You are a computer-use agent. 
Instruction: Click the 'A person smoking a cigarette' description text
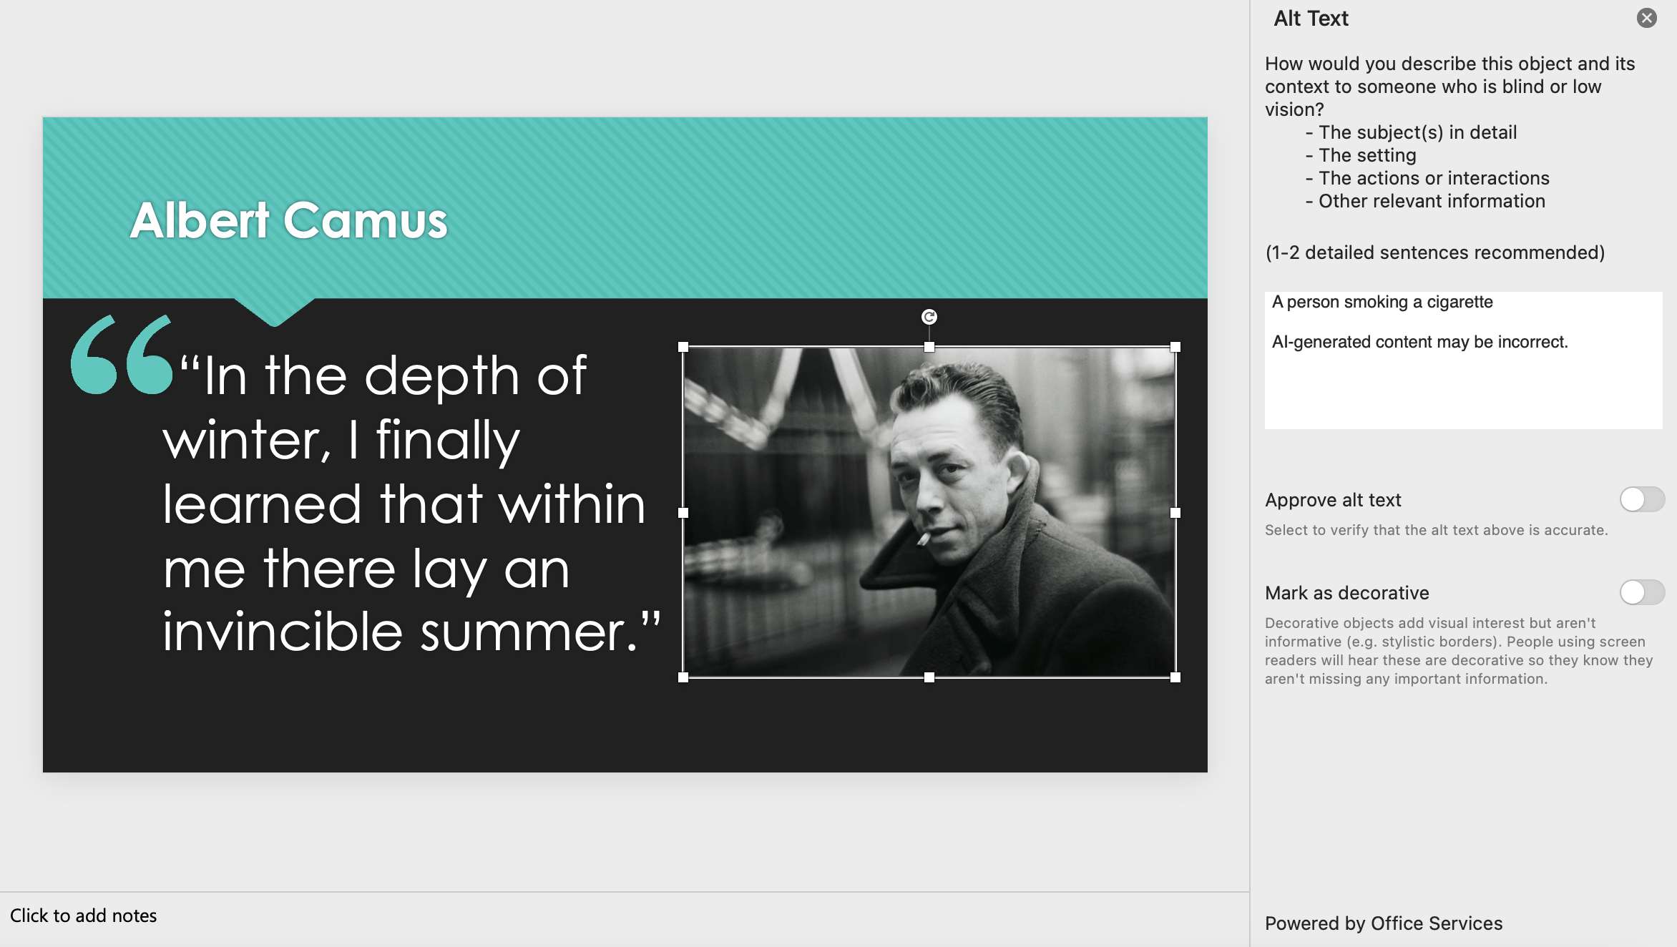click(x=1382, y=303)
